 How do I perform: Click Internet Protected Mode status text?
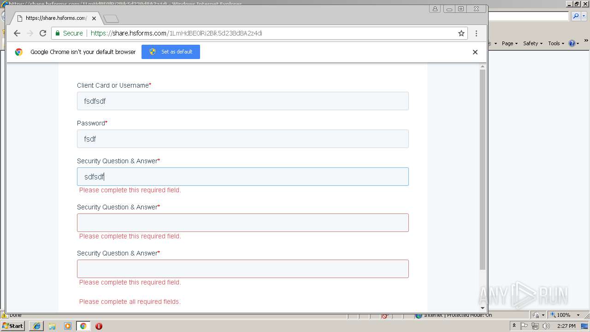coord(458,315)
